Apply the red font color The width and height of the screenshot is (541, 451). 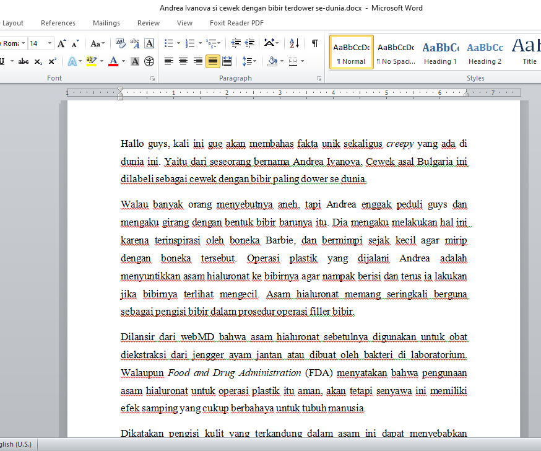(113, 61)
